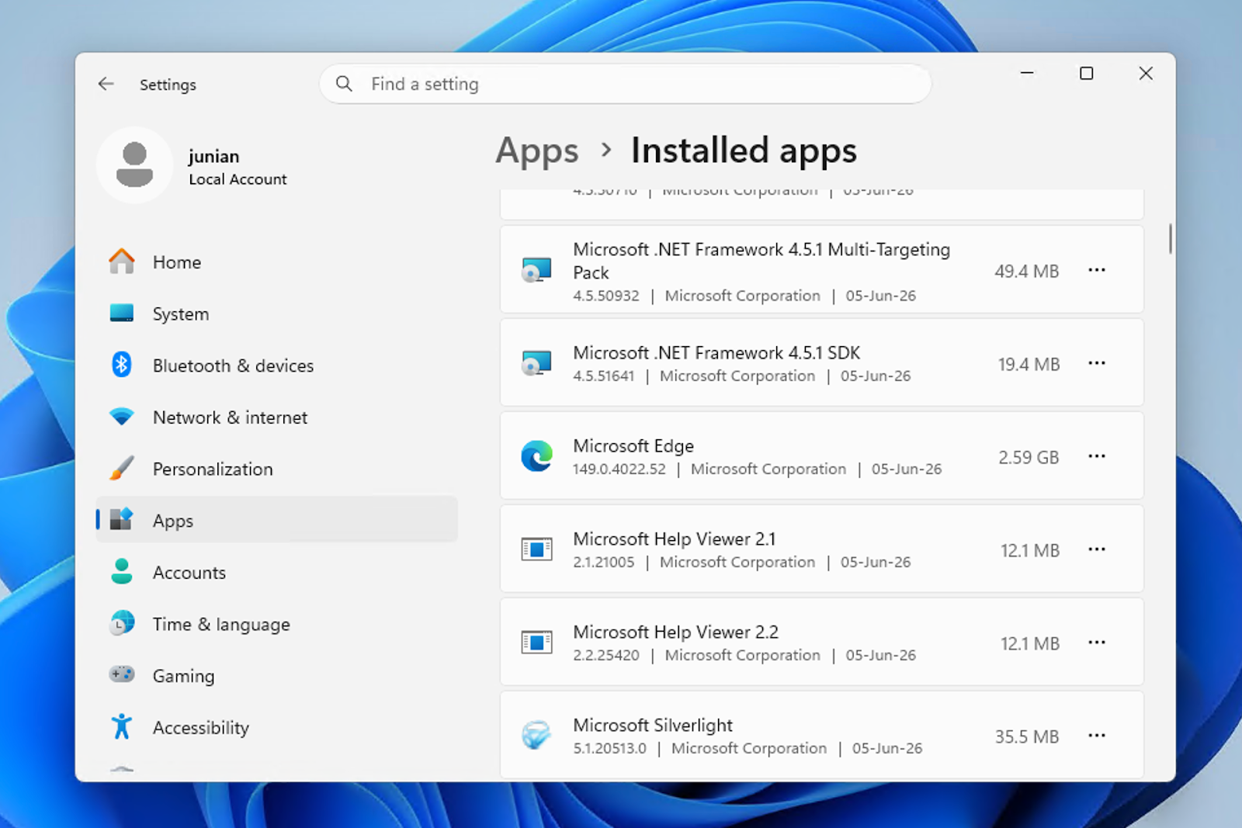Viewport: 1242px width, 828px height.
Task: Go to Network & internet settings
Action: (276, 417)
